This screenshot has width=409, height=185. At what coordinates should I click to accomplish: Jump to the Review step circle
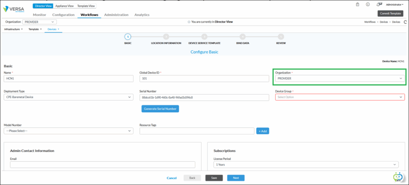point(281,37)
